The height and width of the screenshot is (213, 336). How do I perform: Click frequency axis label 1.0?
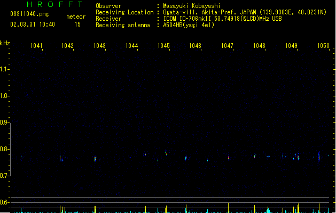[x=4, y=96]
